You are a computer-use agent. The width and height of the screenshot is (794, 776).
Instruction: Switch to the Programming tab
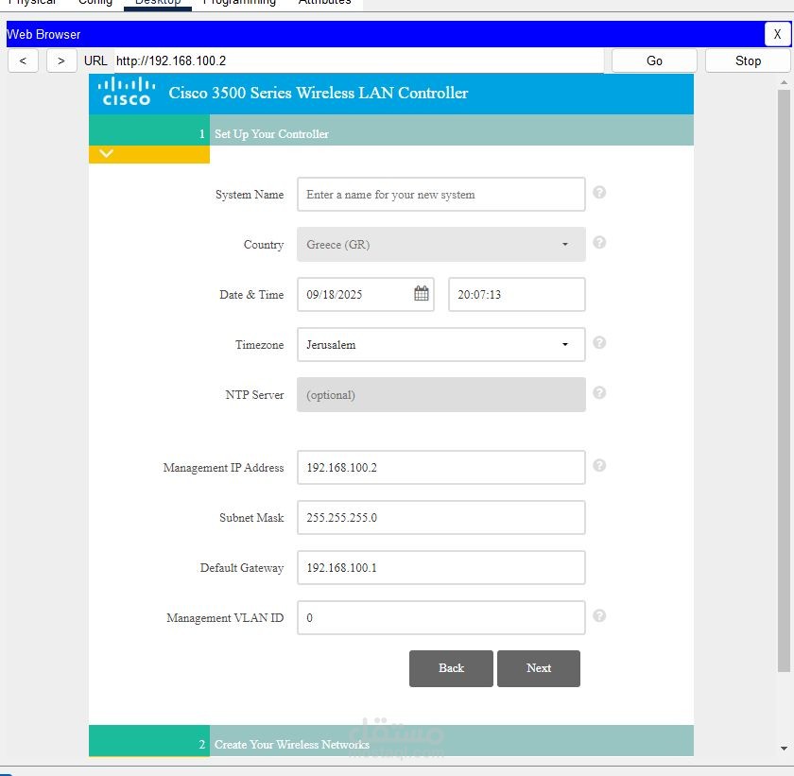point(239,3)
